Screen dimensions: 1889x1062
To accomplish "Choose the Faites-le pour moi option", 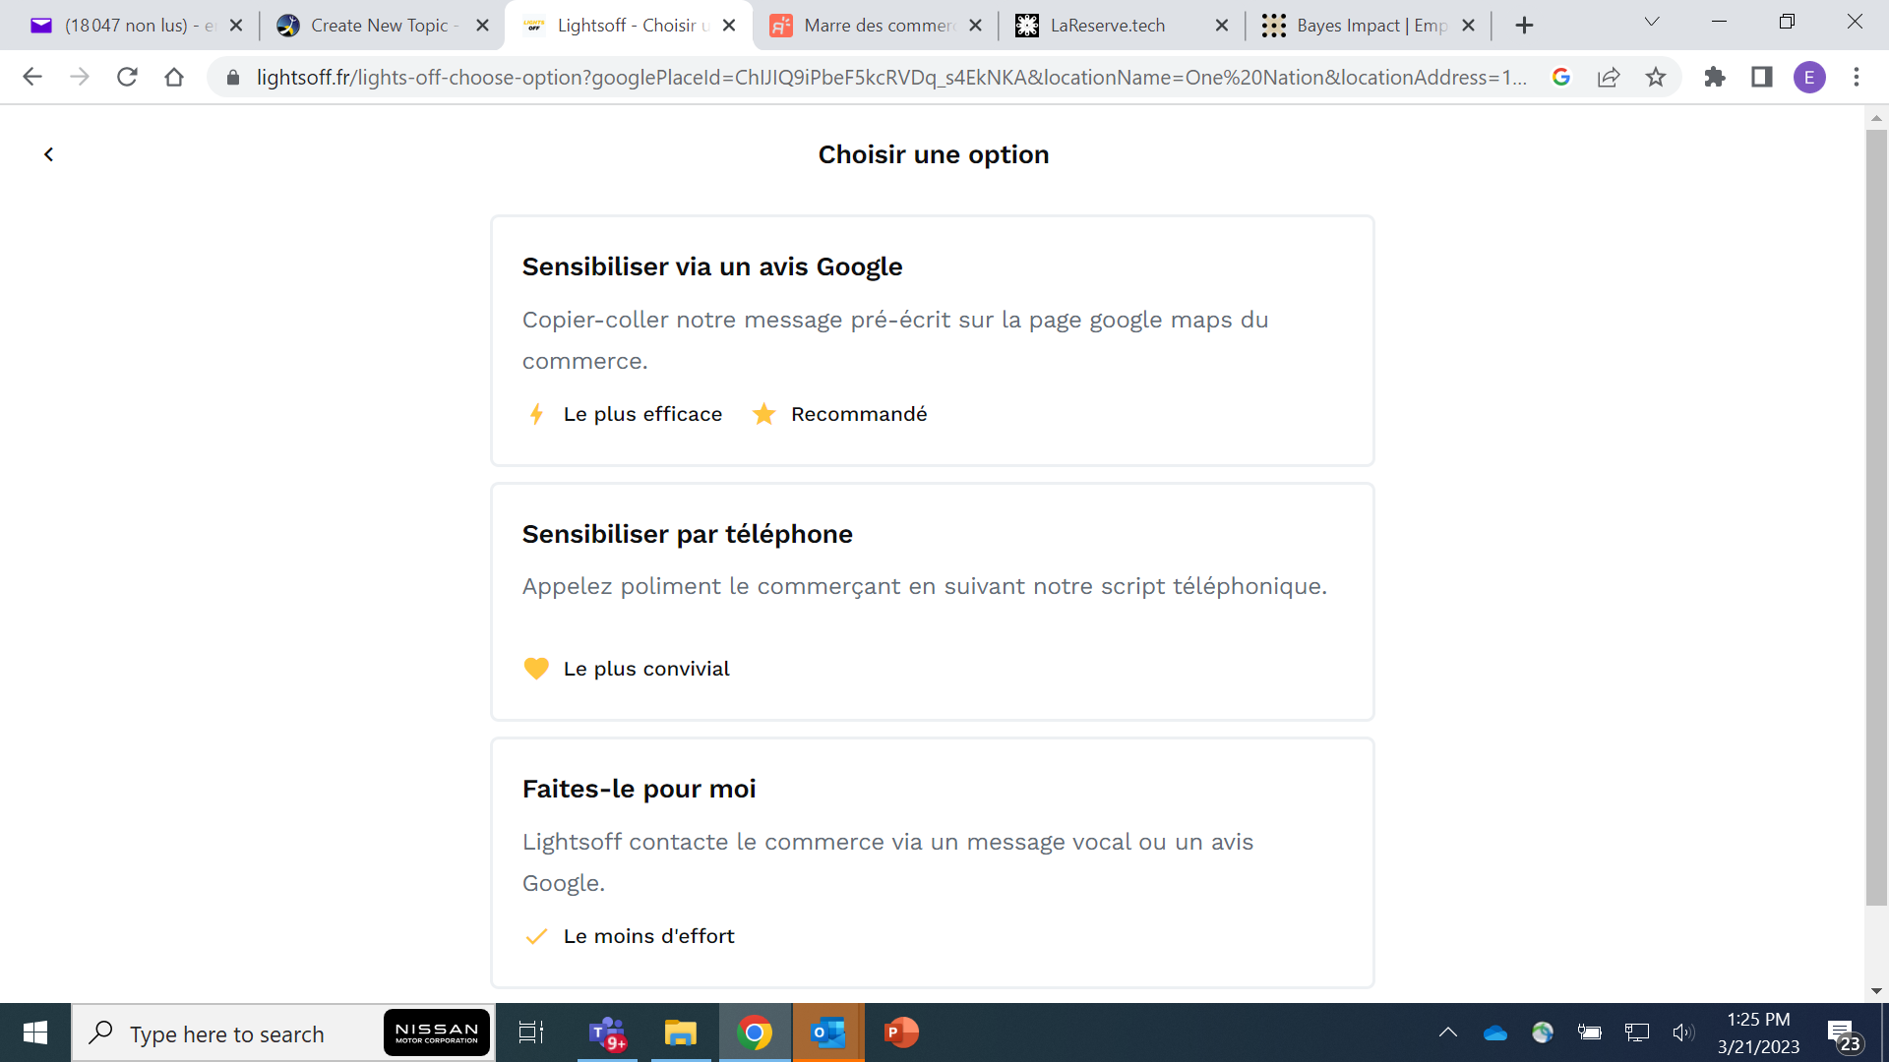I will 932,862.
